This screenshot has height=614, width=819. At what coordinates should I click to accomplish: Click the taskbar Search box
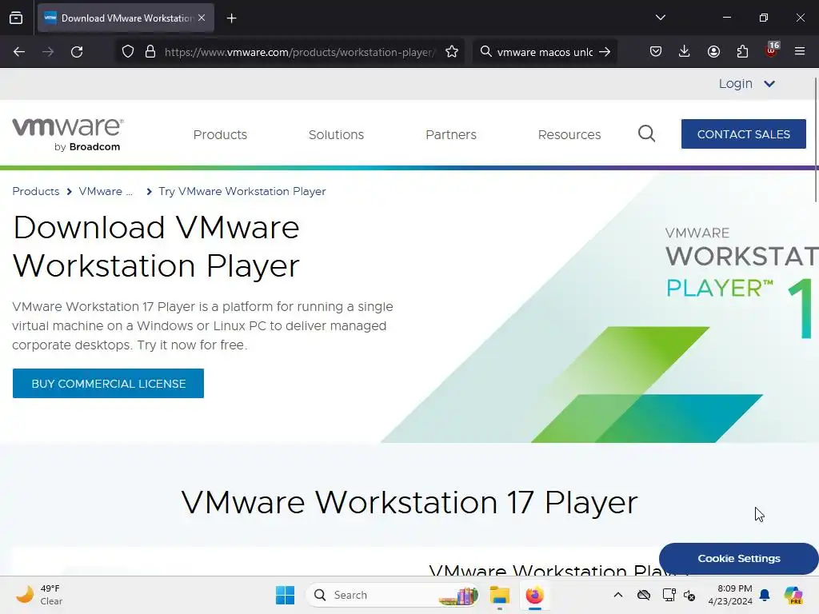coord(392,595)
